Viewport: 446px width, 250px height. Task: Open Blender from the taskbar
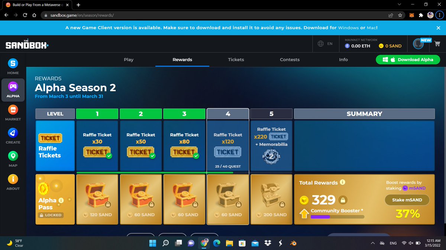pos(293,243)
